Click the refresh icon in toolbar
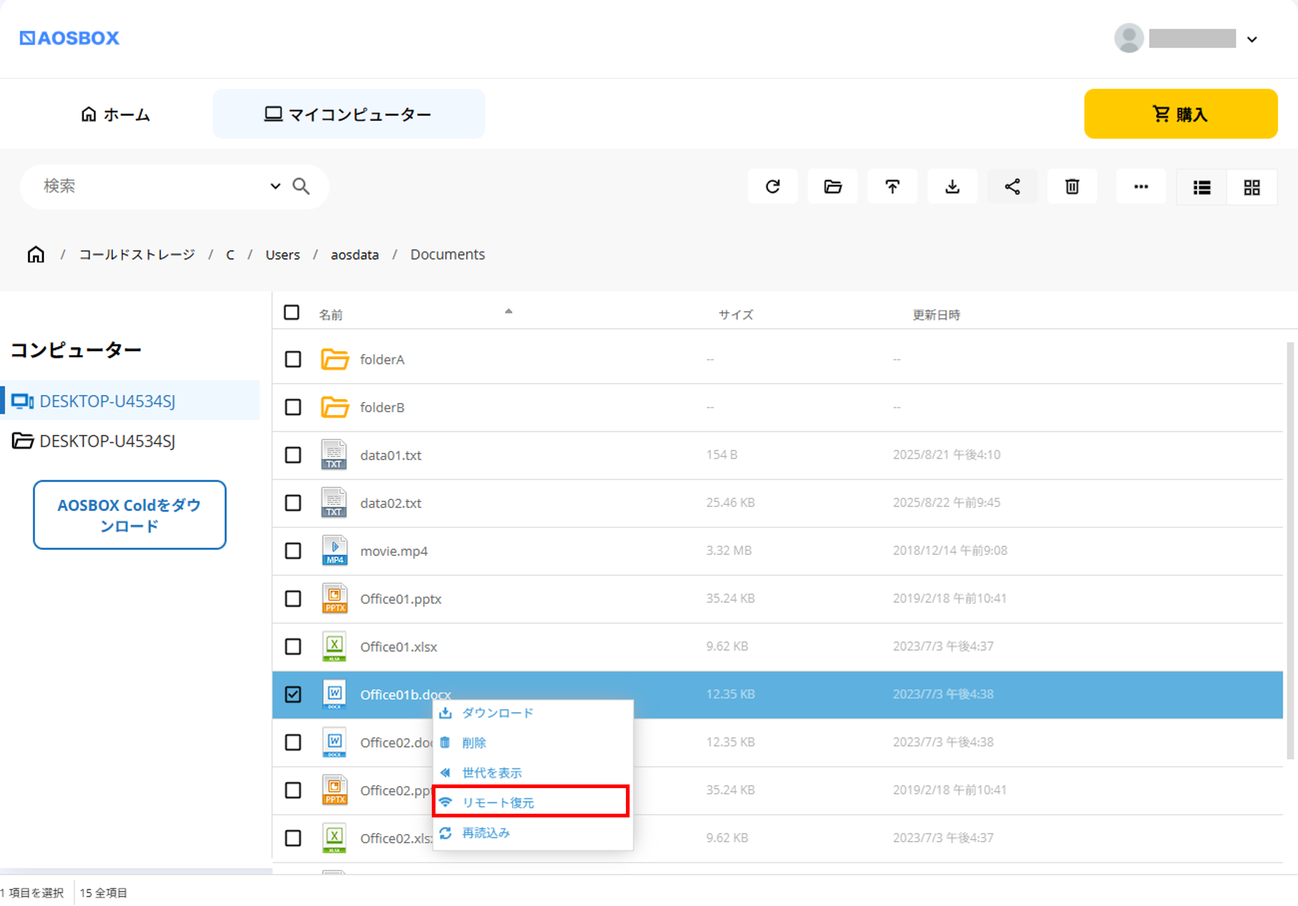Viewport: 1298px width, 906px height. click(772, 187)
